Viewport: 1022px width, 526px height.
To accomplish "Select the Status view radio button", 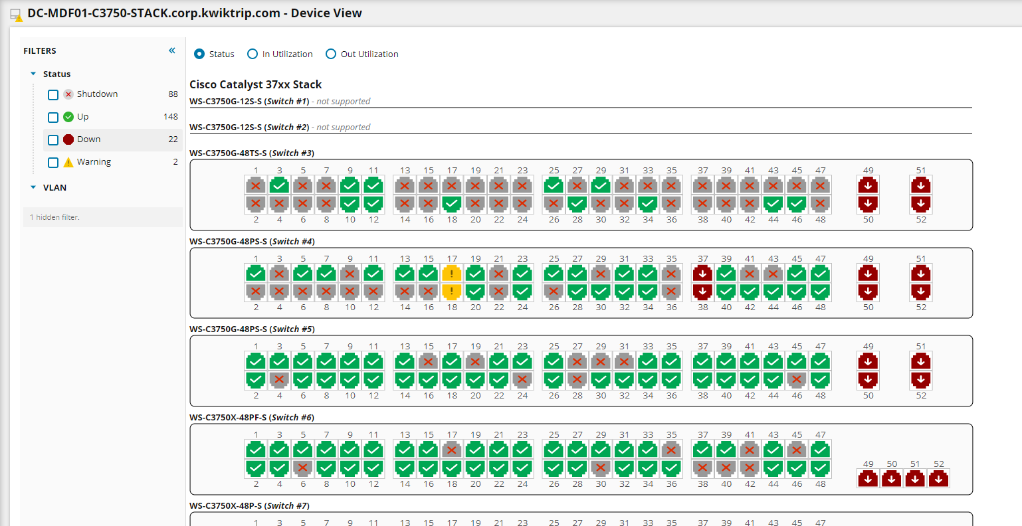I will (199, 54).
